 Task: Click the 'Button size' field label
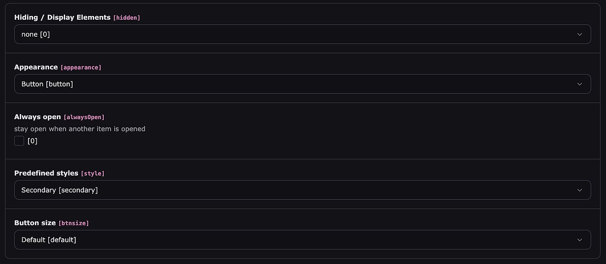35,223
